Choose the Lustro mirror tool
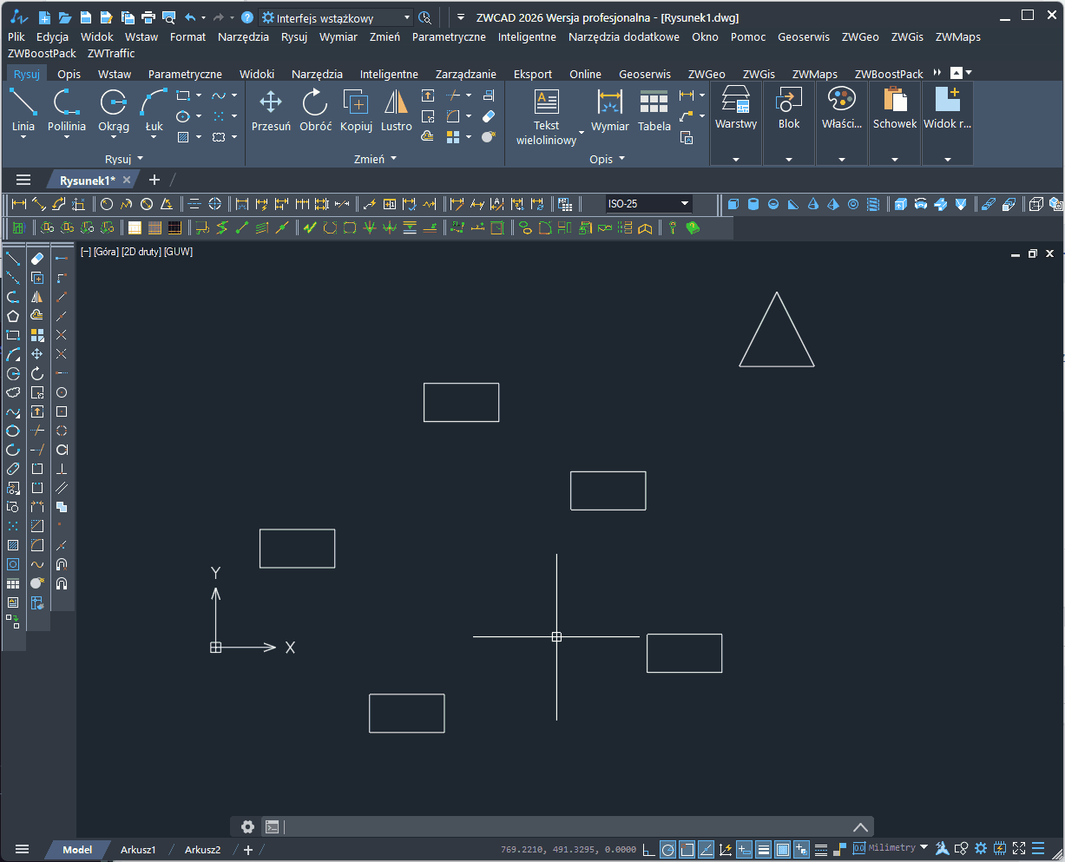Screen dimensions: 1065x862 pyautogui.click(x=396, y=110)
